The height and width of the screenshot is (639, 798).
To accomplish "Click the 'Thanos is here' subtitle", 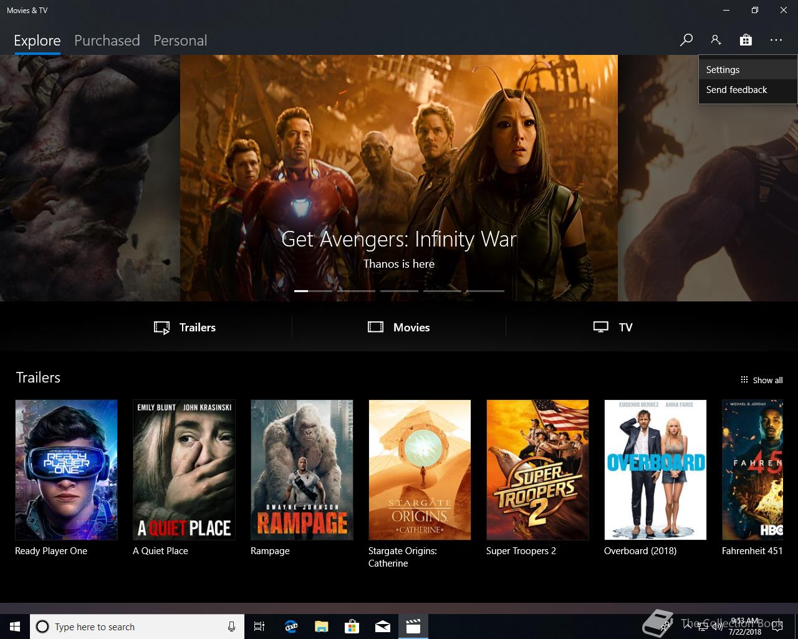I will point(399,264).
